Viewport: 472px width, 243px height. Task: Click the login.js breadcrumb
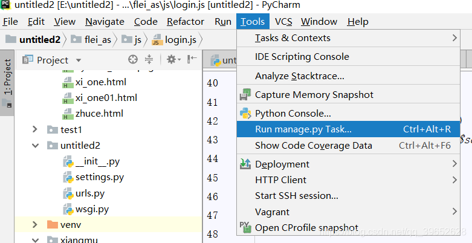click(x=174, y=40)
